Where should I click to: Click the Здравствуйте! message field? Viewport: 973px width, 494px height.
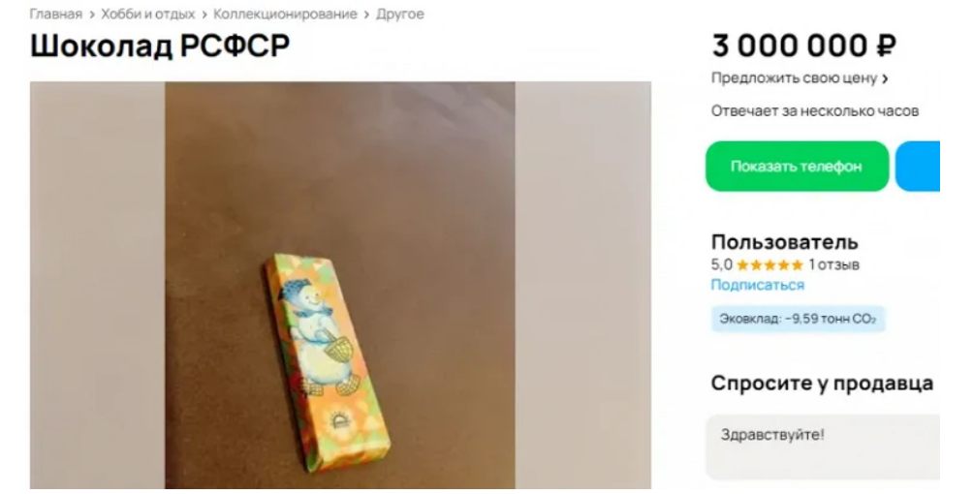coord(823,447)
